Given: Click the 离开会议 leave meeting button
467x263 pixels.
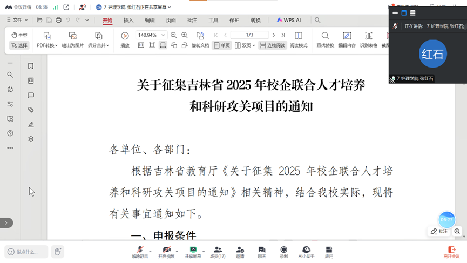Looking at the screenshot, I should click(x=451, y=252).
